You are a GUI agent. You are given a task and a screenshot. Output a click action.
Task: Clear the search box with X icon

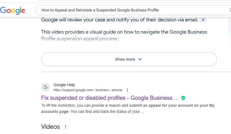click(230, 10)
